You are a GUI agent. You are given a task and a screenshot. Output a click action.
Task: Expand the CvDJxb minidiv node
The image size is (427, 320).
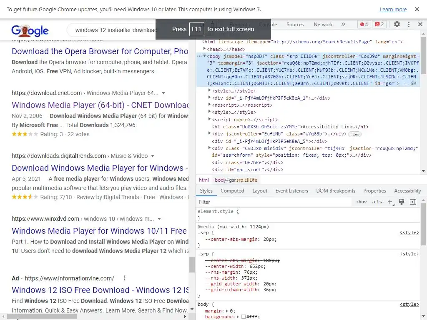click(209, 148)
